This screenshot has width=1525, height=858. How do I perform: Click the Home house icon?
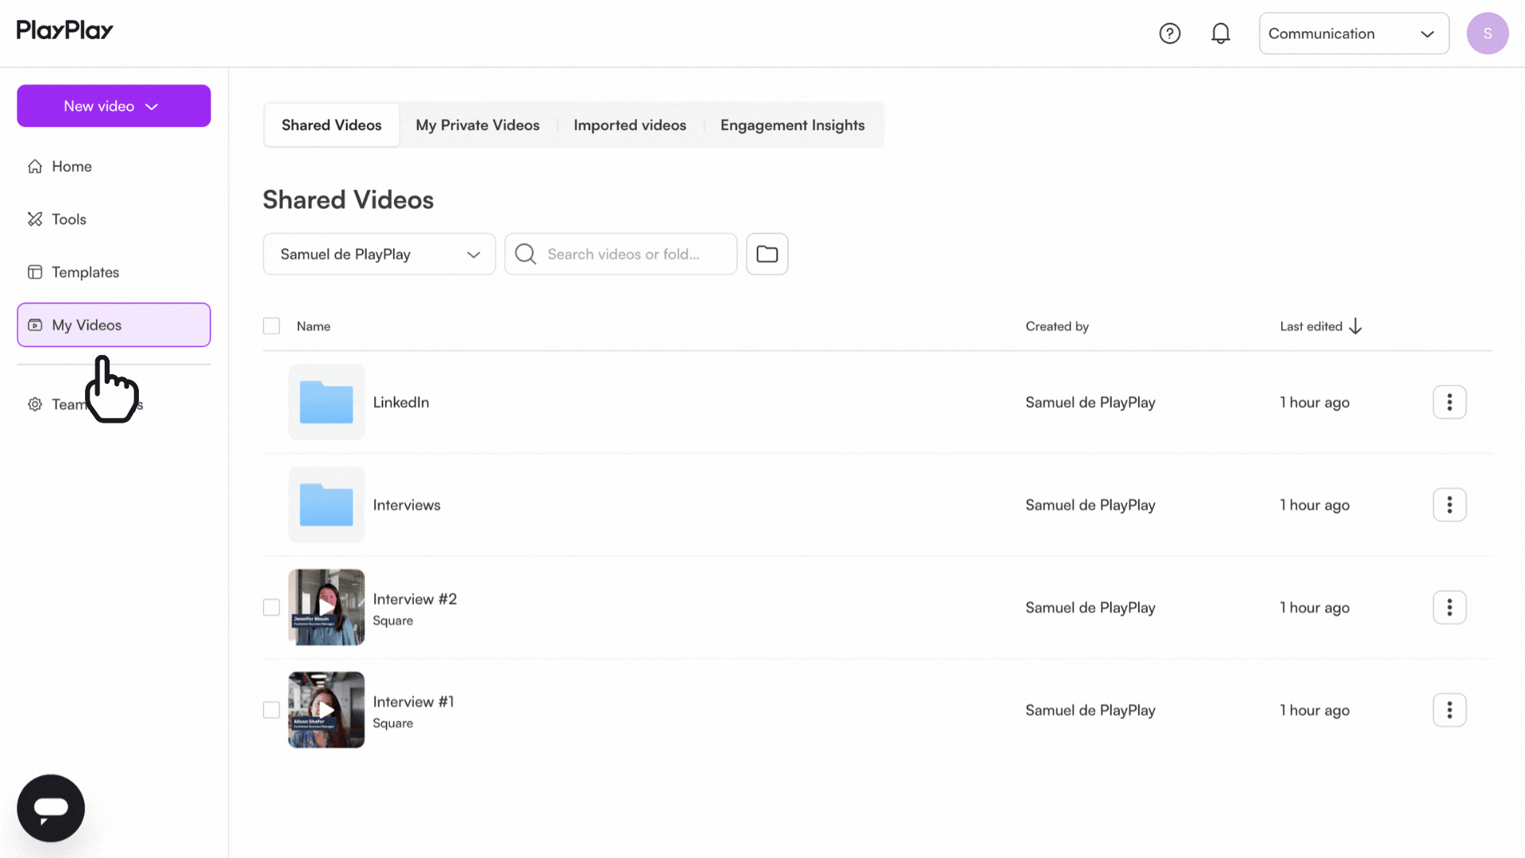coord(35,166)
